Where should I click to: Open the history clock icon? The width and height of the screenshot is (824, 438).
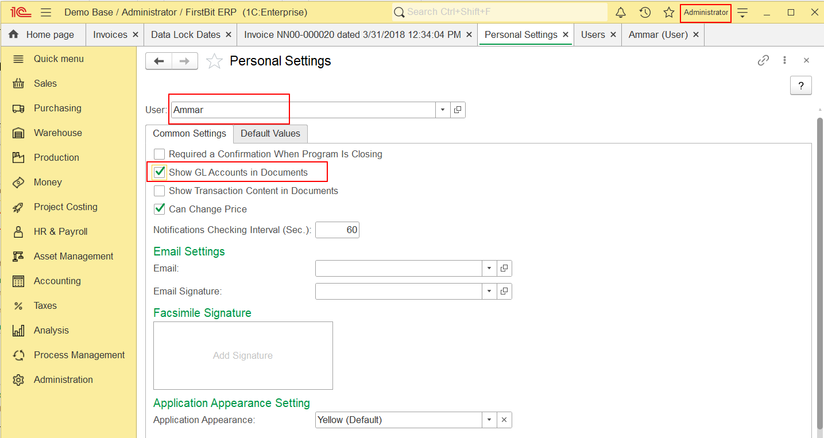(x=645, y=13)
